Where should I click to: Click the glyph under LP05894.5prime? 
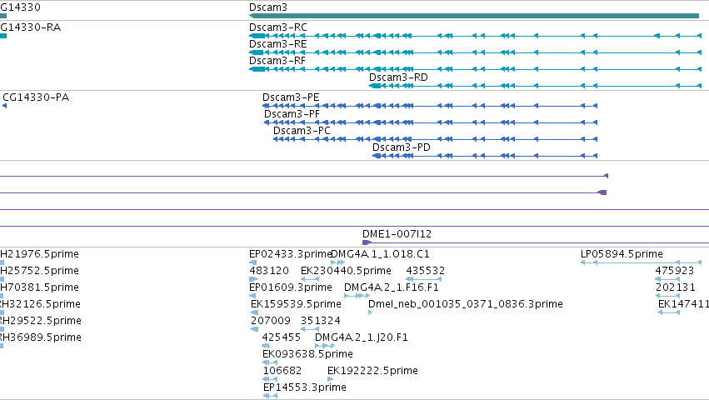click(x=642, y=262)
